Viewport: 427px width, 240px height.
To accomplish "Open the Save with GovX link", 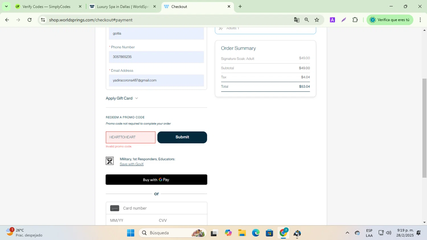I will coord(132,164).
